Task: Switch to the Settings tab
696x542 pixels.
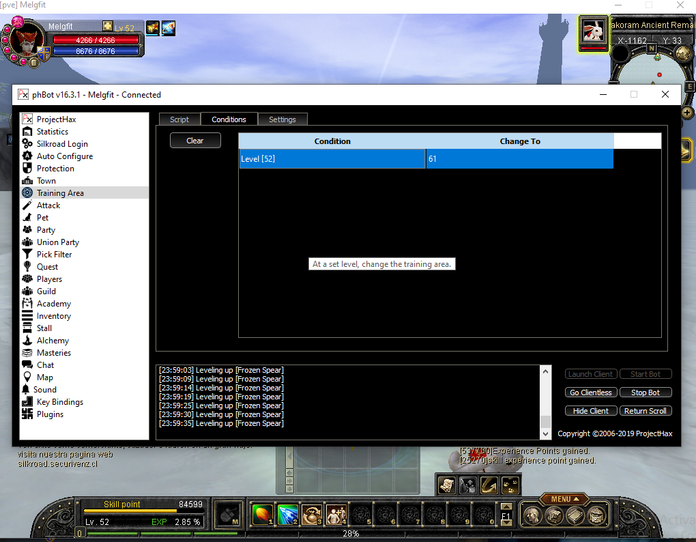Action: click(x=282, y=119)
